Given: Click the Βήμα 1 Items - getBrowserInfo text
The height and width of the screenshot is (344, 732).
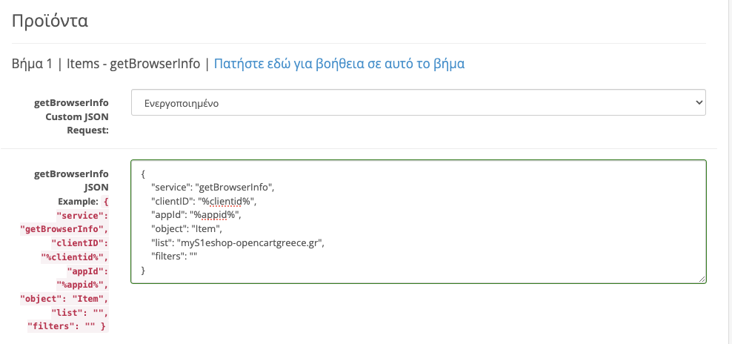Looking at the screenshot, I should [106, 64].
